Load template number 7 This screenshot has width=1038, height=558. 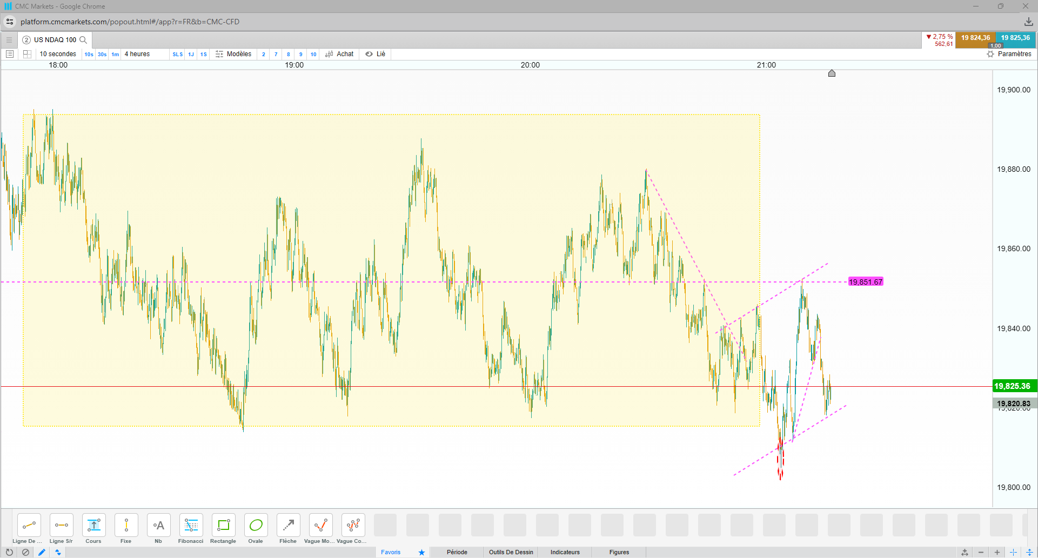[276, 54]
